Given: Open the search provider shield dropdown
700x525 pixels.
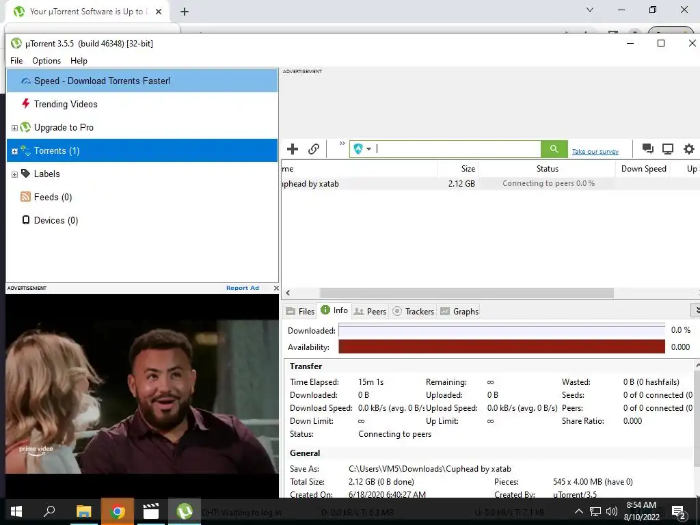Looking at the screenshot, I should [x=362, y=148].
